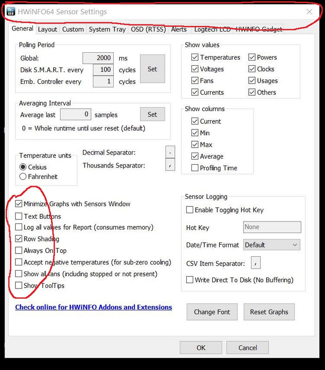Toggle the Average column checkbox
Viewport: 325px width, 370px height.
point(195,156)
